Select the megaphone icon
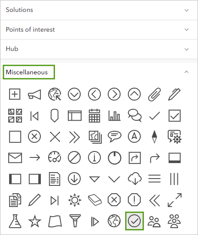This screenshot has width=198, height=235. 34,95
